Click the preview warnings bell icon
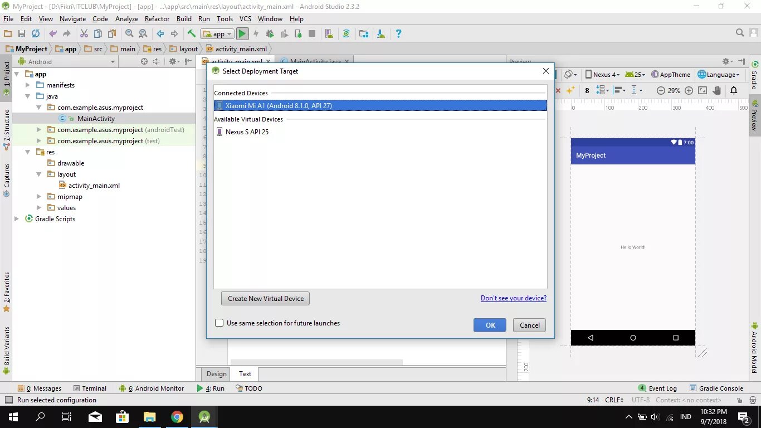 tap(734, 90)
